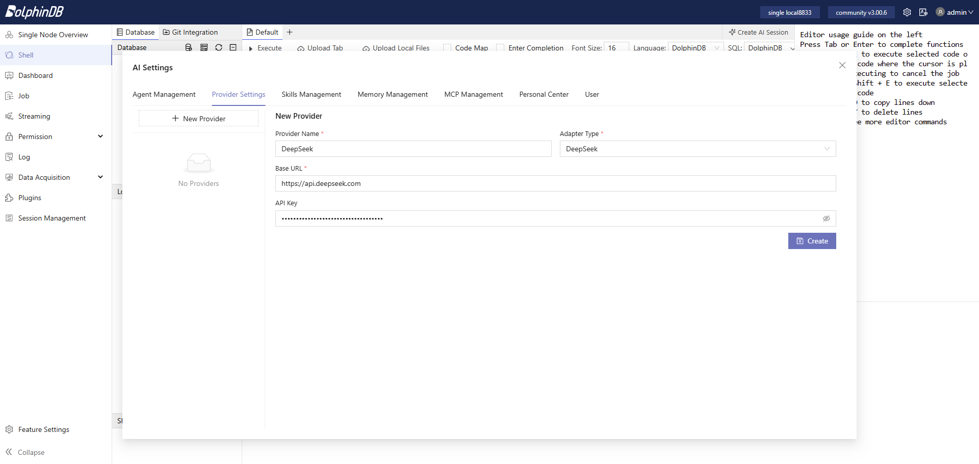979x464 pixels.
Task: Click Upload Local Files button
Action: [396, 48]
